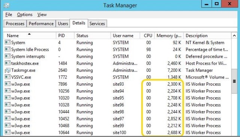Click the System interrupts row icon
The height and width of the screenshot is (137, 240).
tap(8, 56)
